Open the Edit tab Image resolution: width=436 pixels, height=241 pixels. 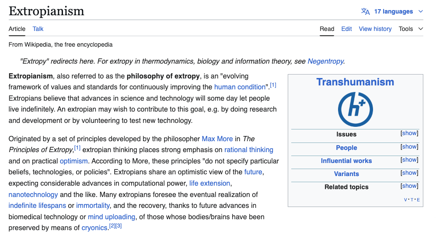tap(346, 29)
